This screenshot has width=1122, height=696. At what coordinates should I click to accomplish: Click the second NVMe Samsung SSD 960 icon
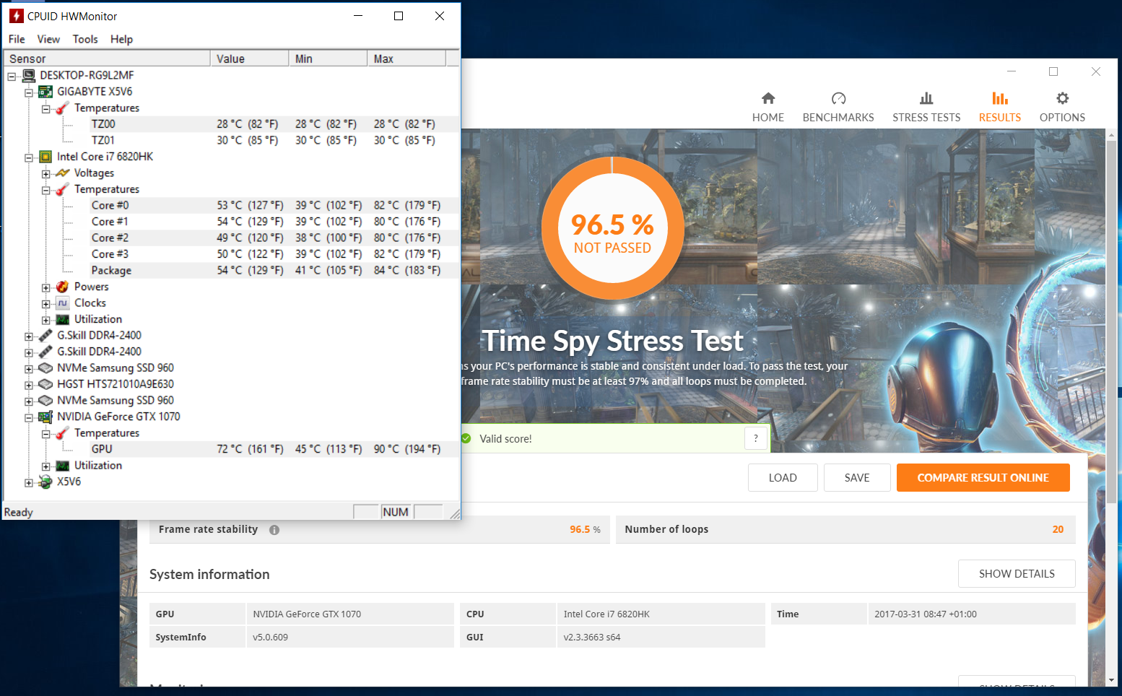(45, 401)
